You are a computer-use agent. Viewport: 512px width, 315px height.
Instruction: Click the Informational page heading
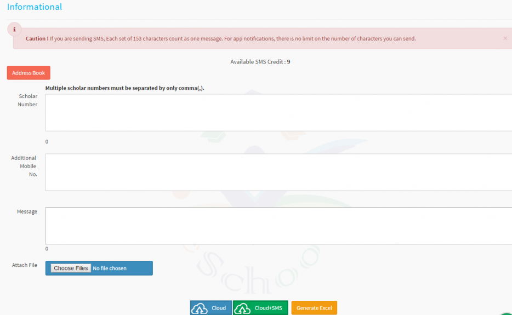pos(35,7)
